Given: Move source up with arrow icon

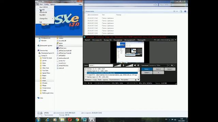Looking at the screenshot, I should click(x=136, y=80).
